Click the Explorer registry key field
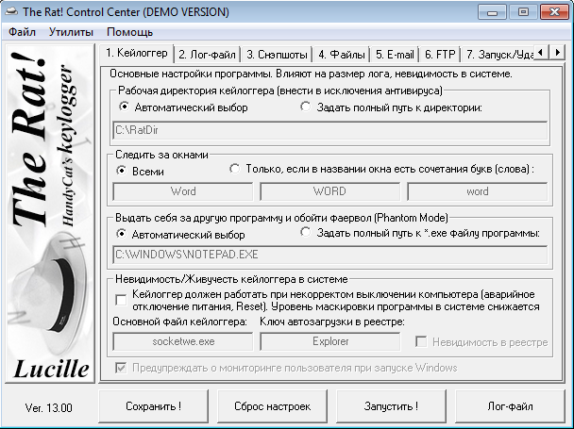This screenshot has height=429, width=574. point(329,341)
